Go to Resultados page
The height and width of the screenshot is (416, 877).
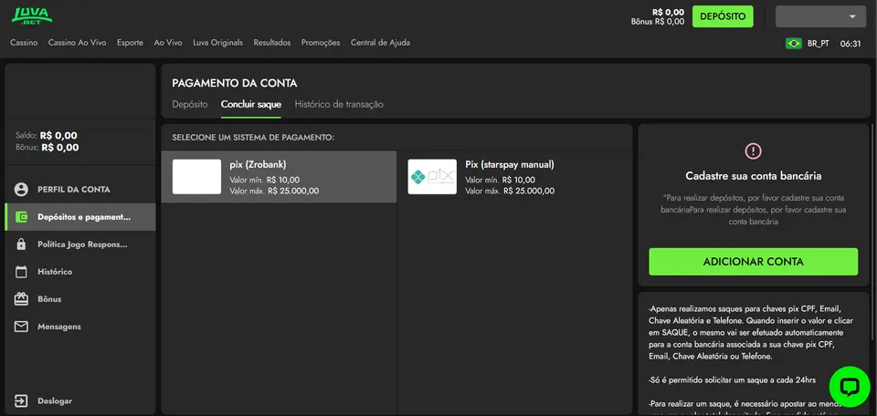272,43
